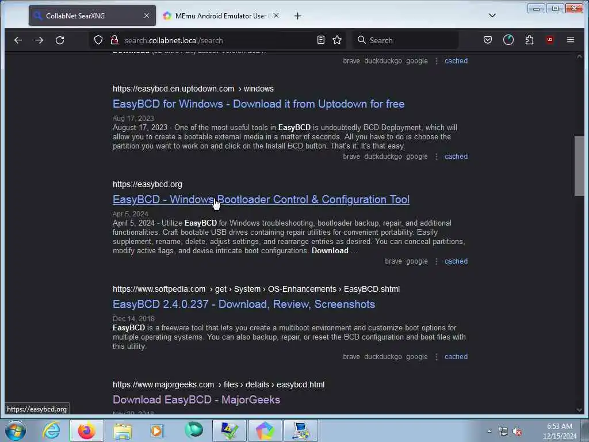Image resolution: width=589 pixels, height=442 pixels.
Task: Open the computer network icon on taskbar
Action: (x=300, y=430)
